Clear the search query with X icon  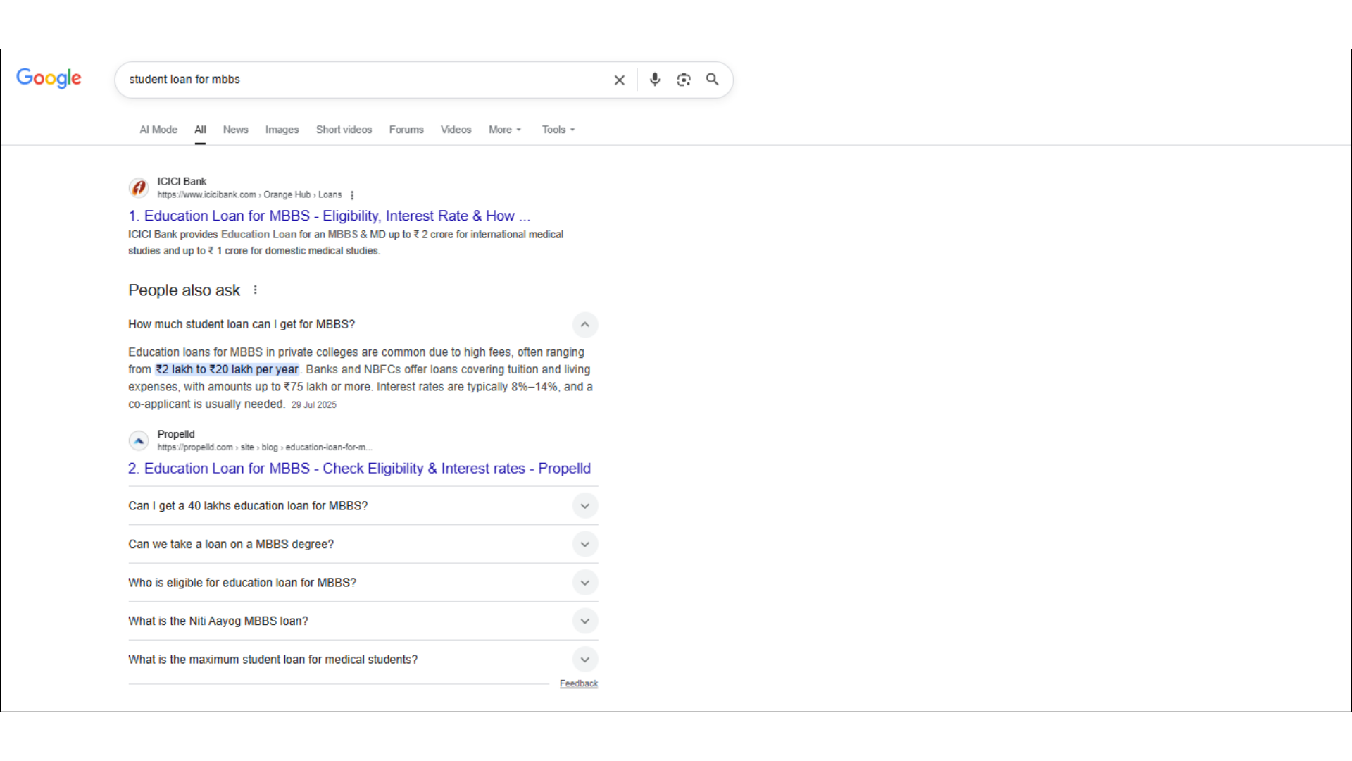coord(619,80)
